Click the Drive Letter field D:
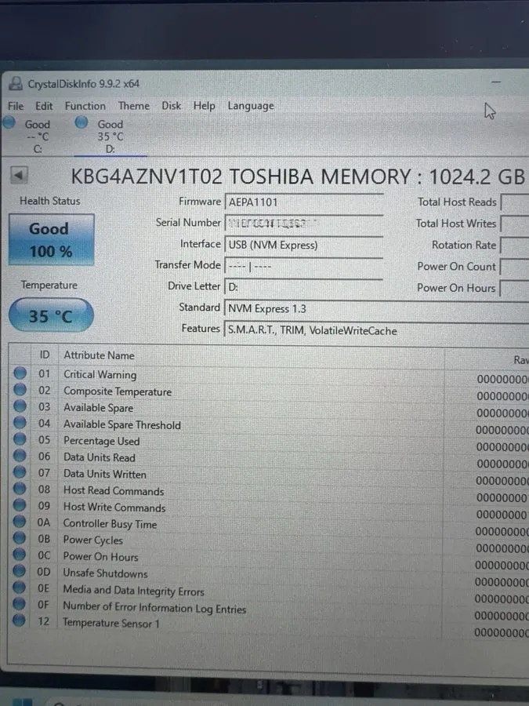The height and width of the screenshot is (706, 529). 303,287
